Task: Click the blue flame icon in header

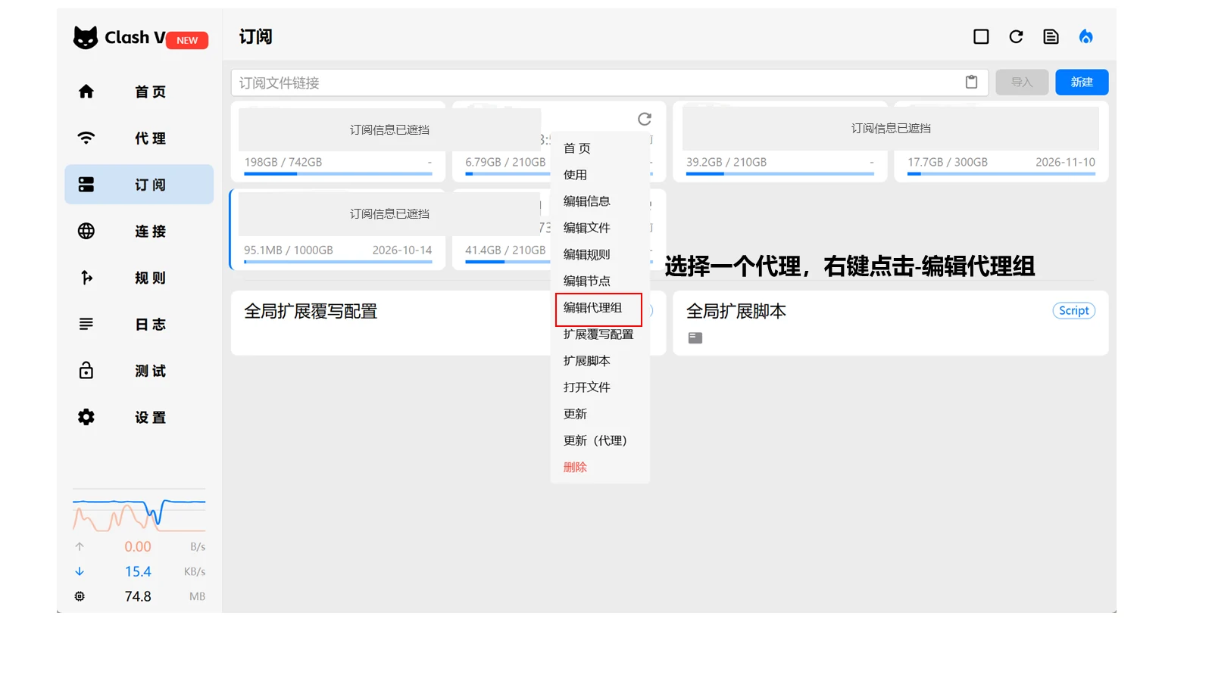Action: [1085, 36]
